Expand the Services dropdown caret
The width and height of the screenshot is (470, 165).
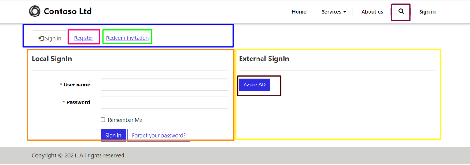coord(345,12)
